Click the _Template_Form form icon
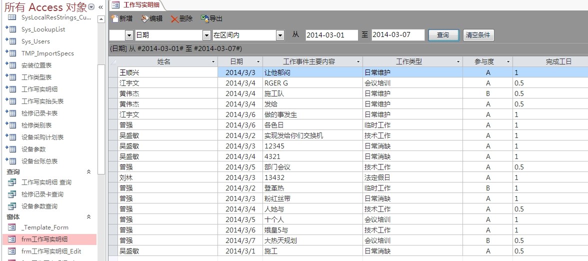 coord(12,227)
